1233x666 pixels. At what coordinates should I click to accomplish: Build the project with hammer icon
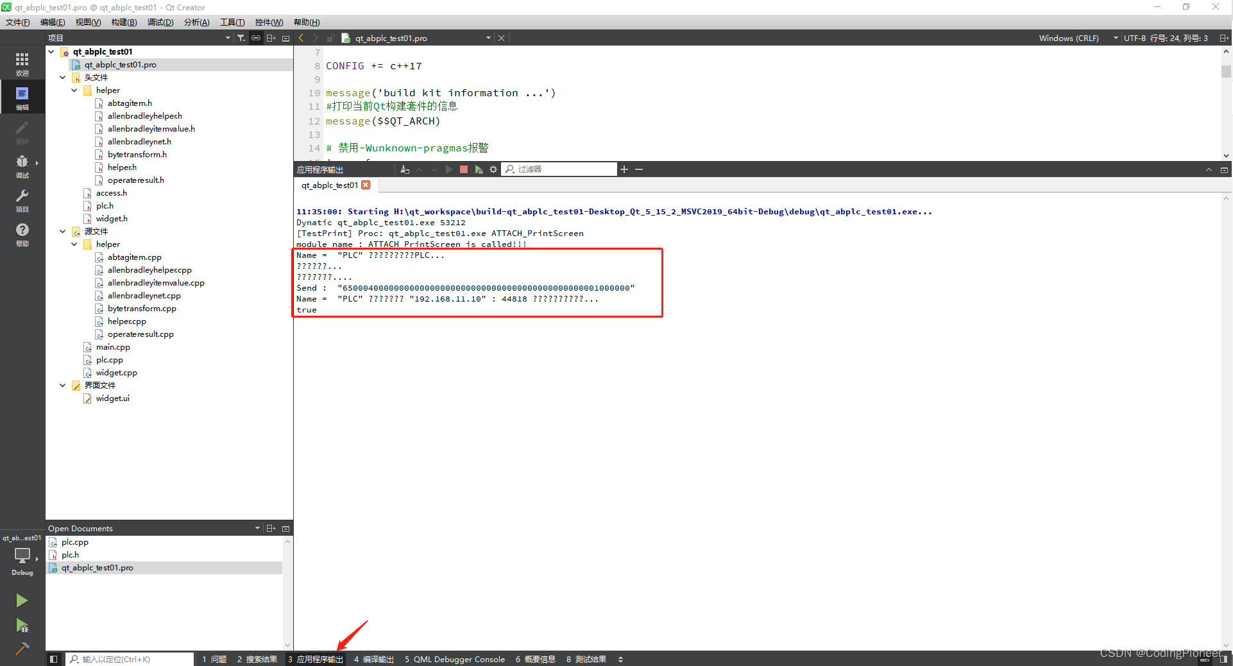point(22,649)
